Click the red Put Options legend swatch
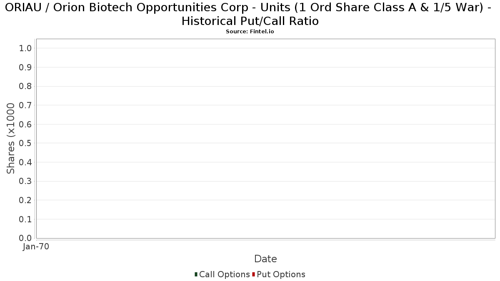 [x=253, y=274]
